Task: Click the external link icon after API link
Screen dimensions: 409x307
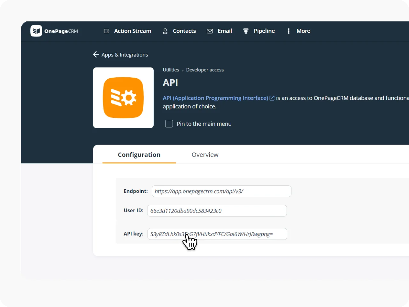Action: [272, 98]
